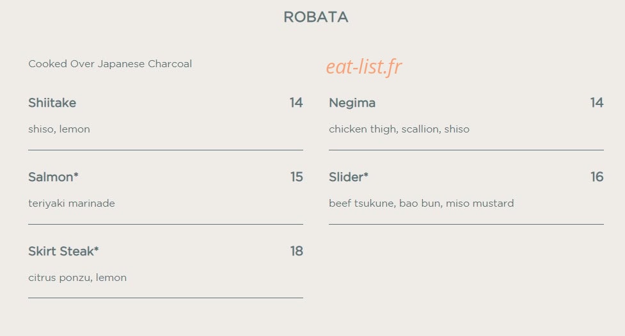The image size is (625, 336).
Task: Click the 'shiso, lemon' description
Action: [59, 129]
